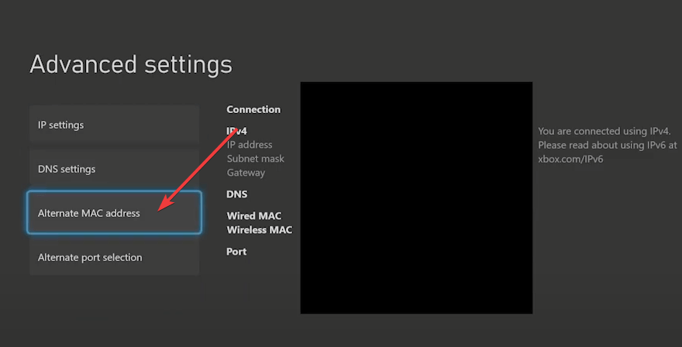Click the Subnet mask label
This screenshot has width=682, height=347.
pyautogui.click(x=255, y=158)
